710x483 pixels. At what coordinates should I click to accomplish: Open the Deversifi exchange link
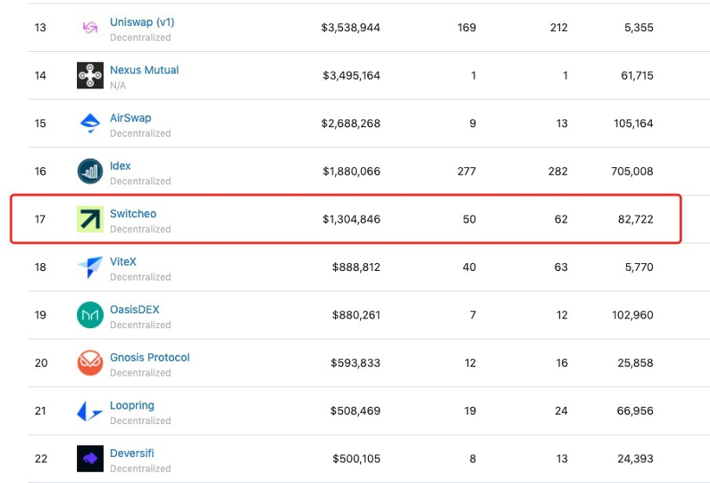pyautogui.click(x=132, y=453)
